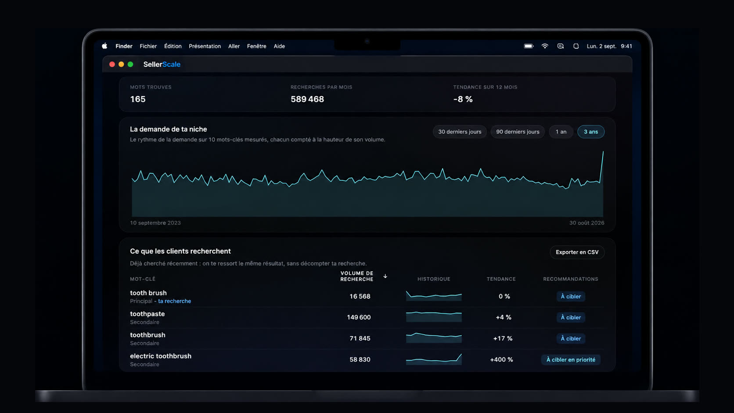Click the Spotlight search icon in menu bar
This screenshot has height=413, width=734.
(x=561, y=46)
